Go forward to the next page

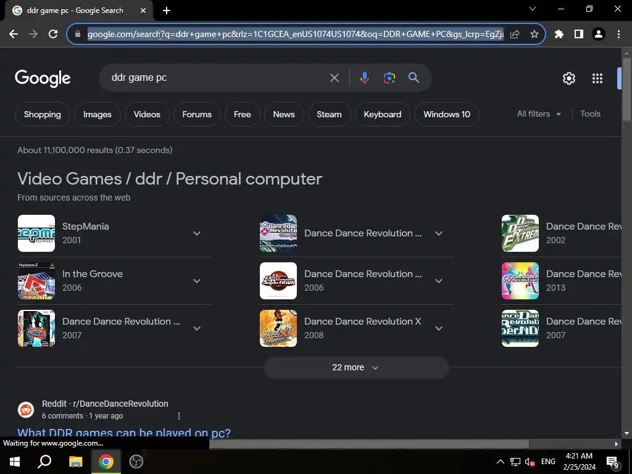click(x=33, y=35)
